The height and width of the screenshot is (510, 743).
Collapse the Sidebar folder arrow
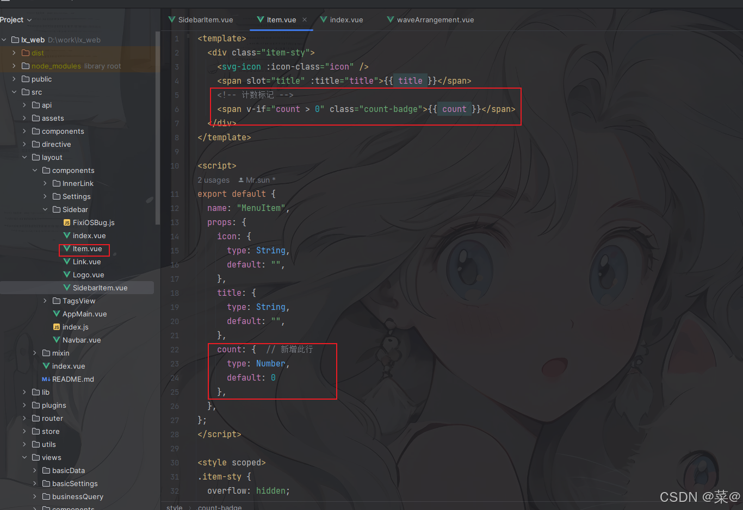45,209
